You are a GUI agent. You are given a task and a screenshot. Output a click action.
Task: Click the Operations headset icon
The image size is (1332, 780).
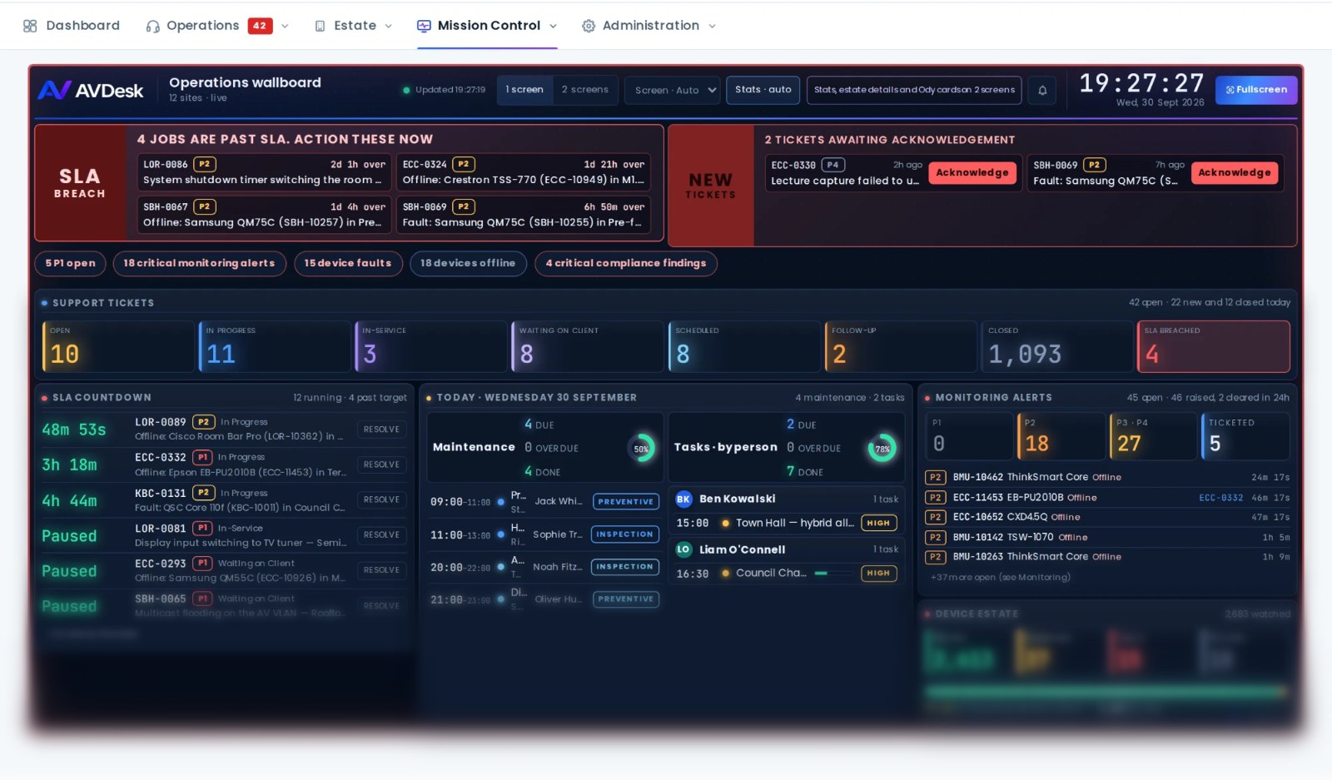pos(152,26)
